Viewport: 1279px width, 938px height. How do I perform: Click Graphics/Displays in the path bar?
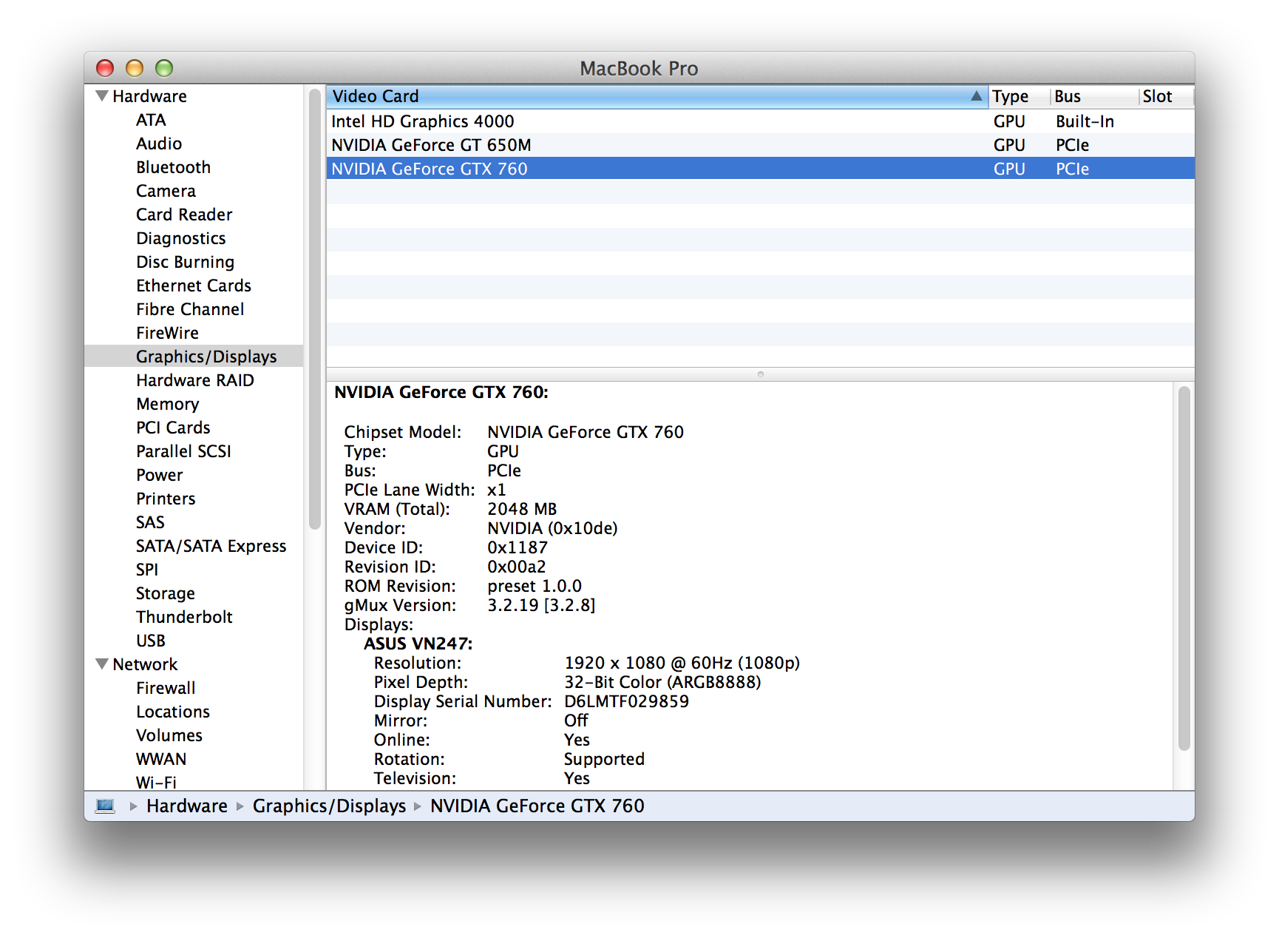pyautogui.click(x=329, y=806)
